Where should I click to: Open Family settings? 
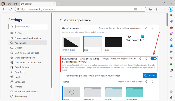[x=28, y=77]
